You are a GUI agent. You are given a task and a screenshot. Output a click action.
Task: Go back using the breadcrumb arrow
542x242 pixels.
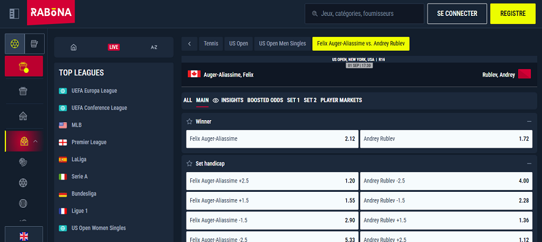click(190, 43)
